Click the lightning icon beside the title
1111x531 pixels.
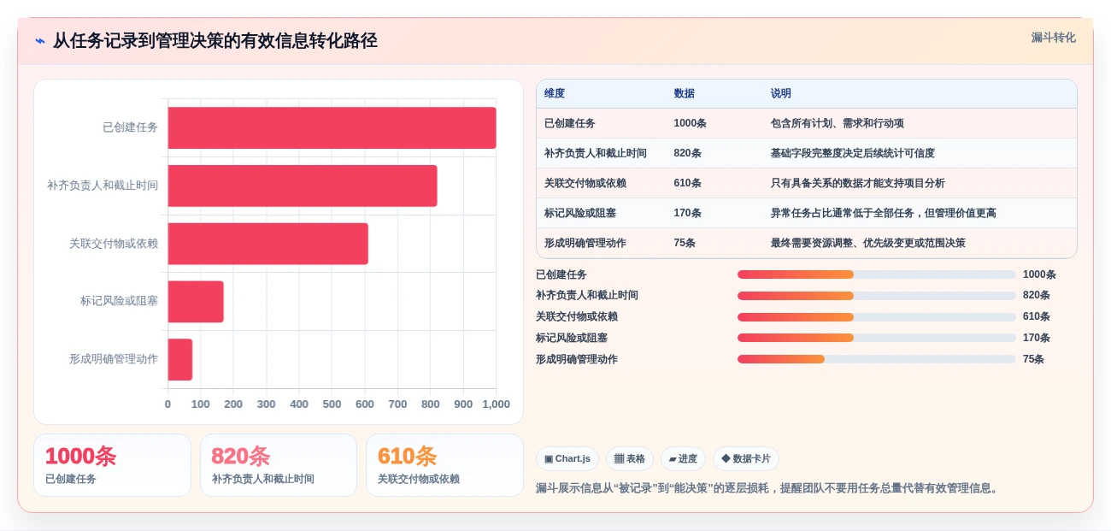click(39, 41)
